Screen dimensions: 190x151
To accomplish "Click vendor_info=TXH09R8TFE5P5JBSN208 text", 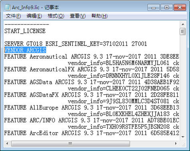I will click(x=118, y=127).
